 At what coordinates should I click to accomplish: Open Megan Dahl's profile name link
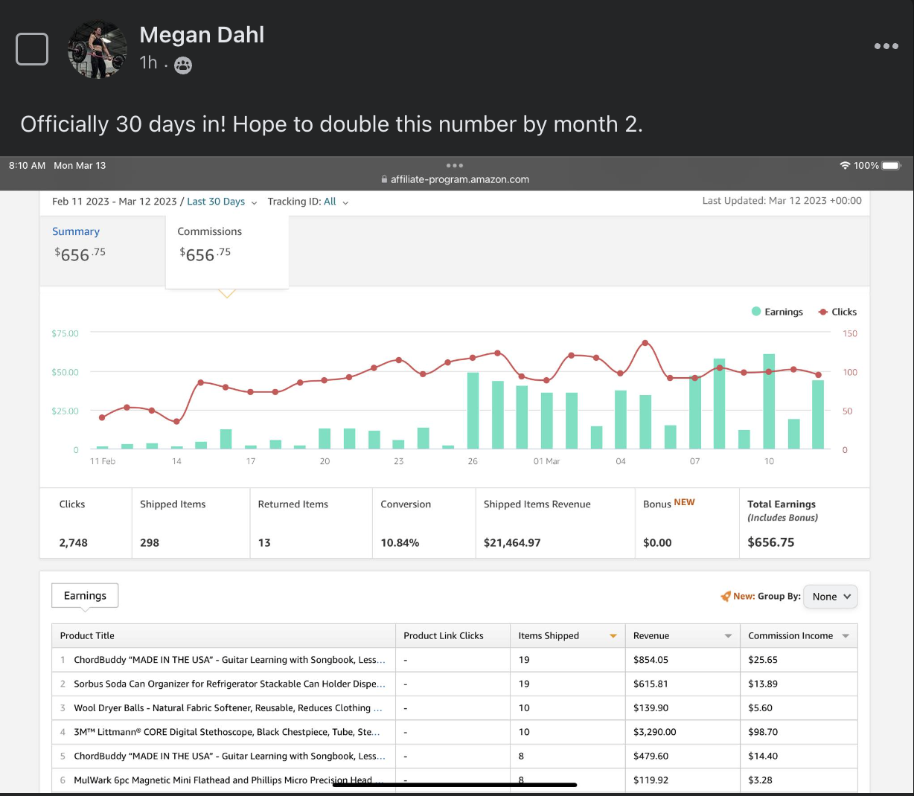click(202, 35)
